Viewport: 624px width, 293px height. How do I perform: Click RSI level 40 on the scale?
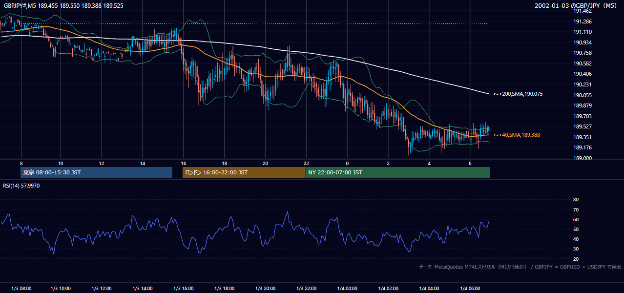click(x=576, y=239)
